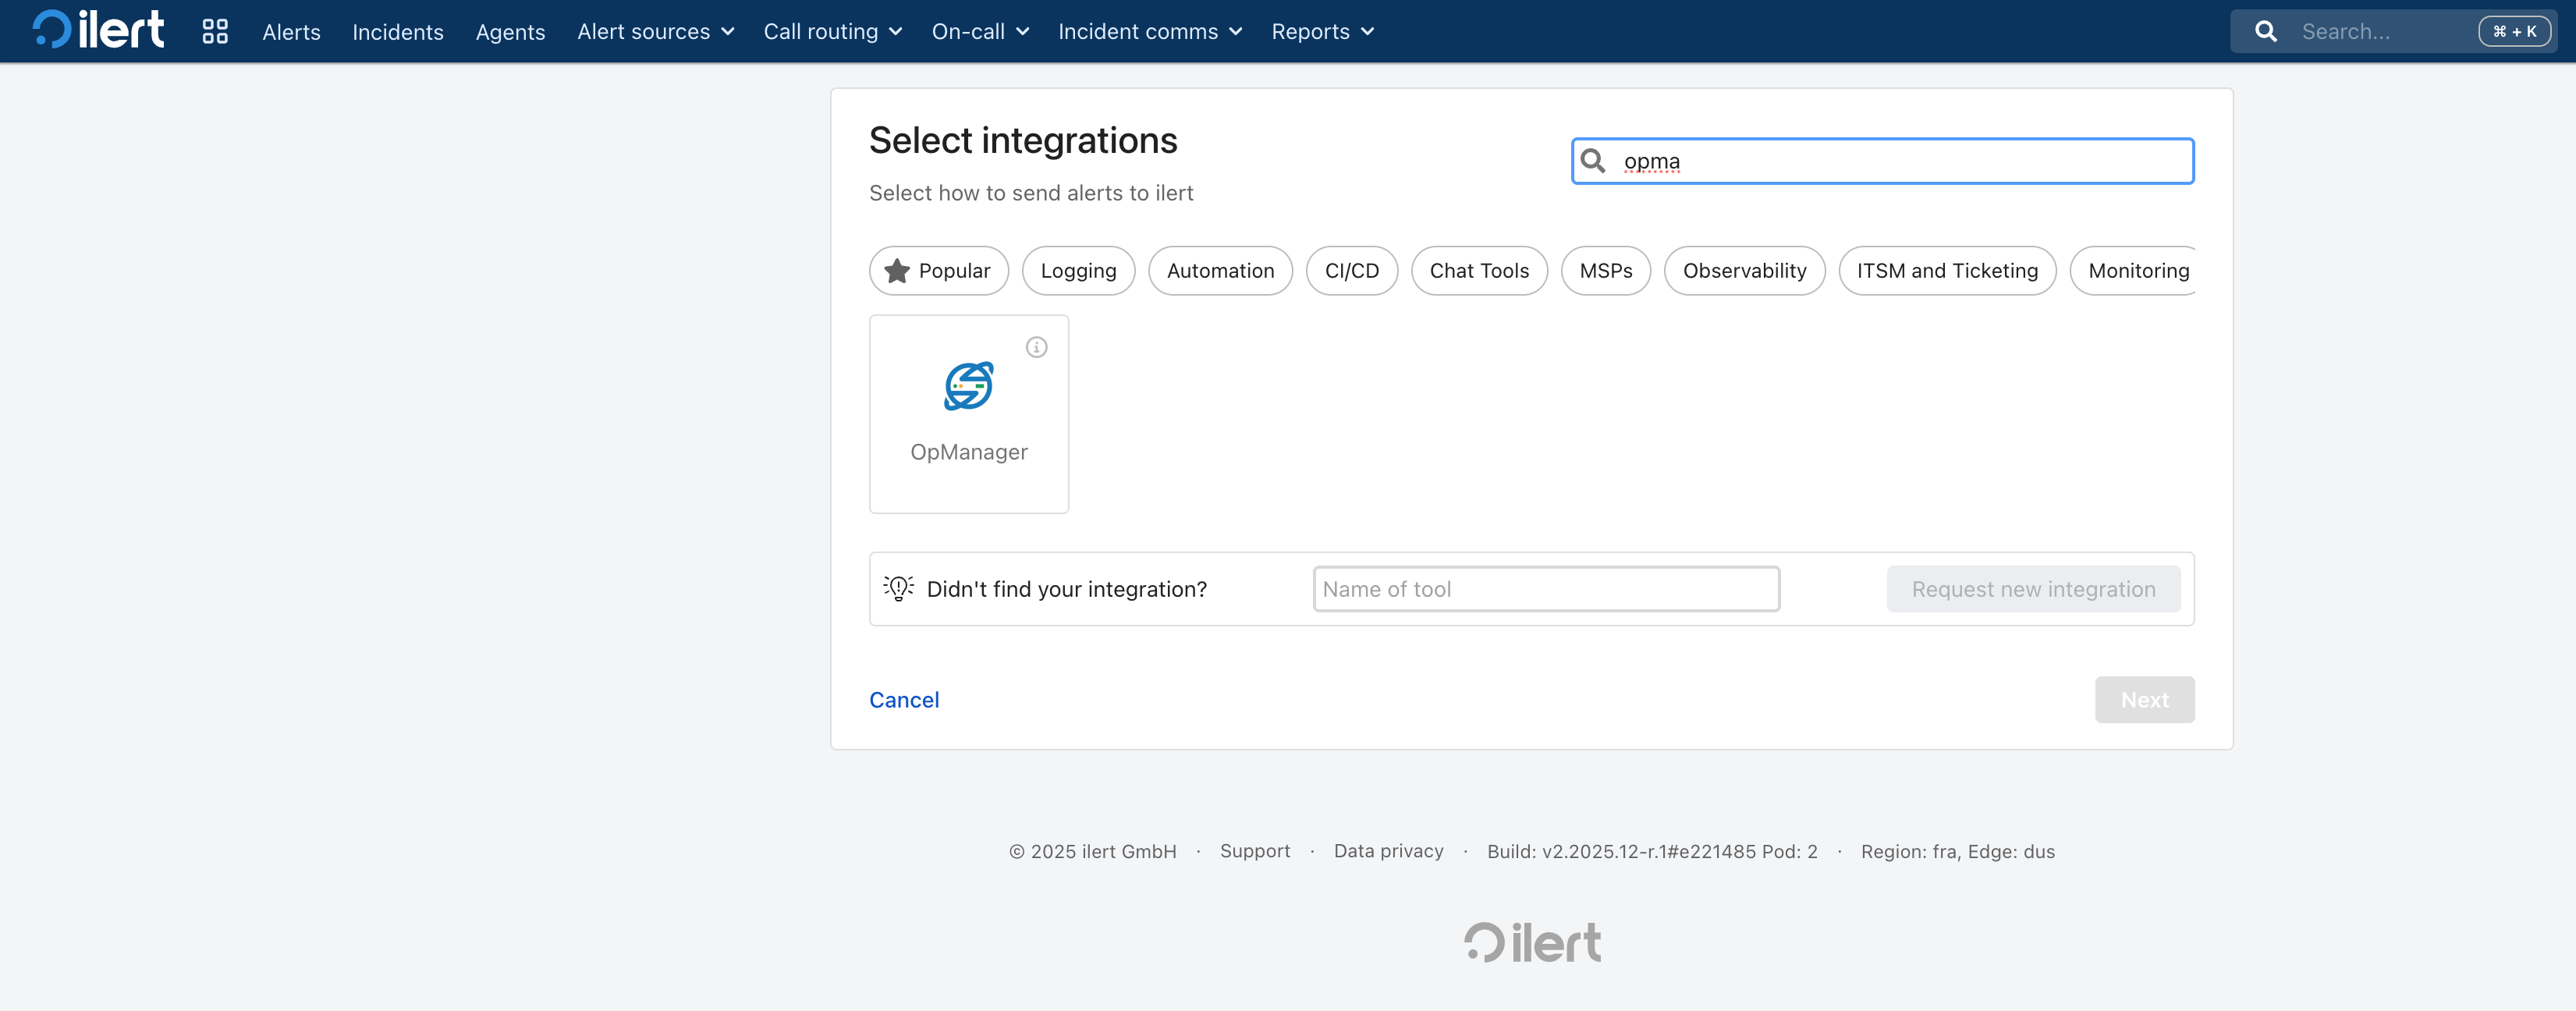Open the Incidents menu item
The width and height of the screenshot is (2576, 1011).
[x=397, y=31]
